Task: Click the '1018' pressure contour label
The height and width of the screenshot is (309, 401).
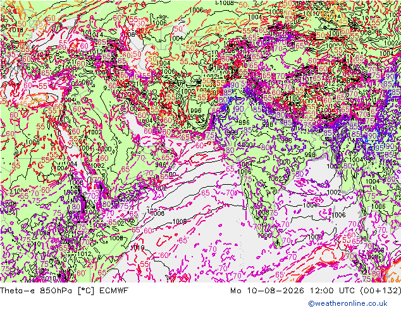Action: (x=16, y=30)
